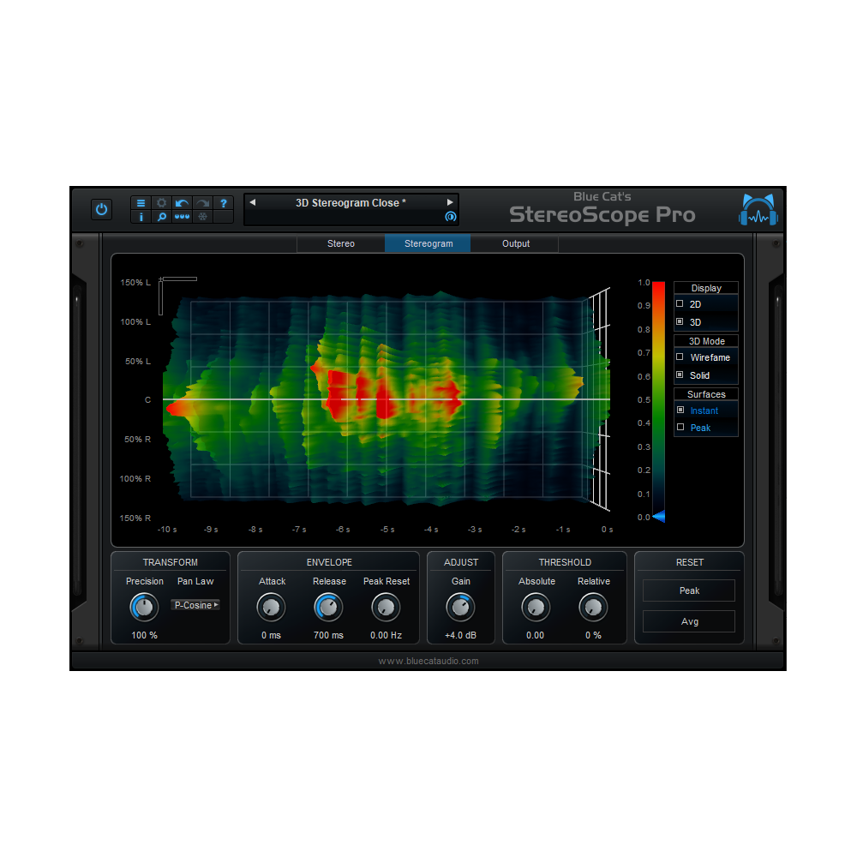The width and height of the screenshot is (857, 857).
Task: Click the undo arrow icon
Action: tap(181, 203)
